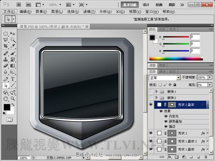This screenshot has width=215, height=161.
Task: Toggle visibility of 内发光 effect
Action: tap(166, 116)
